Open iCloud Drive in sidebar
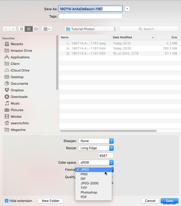This screenshot has height=206, width=181. pos(20,70)
